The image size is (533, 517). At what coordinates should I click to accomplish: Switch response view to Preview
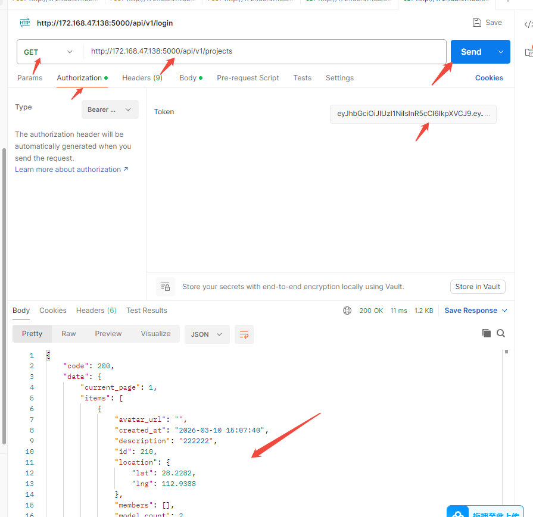point(108,334)
